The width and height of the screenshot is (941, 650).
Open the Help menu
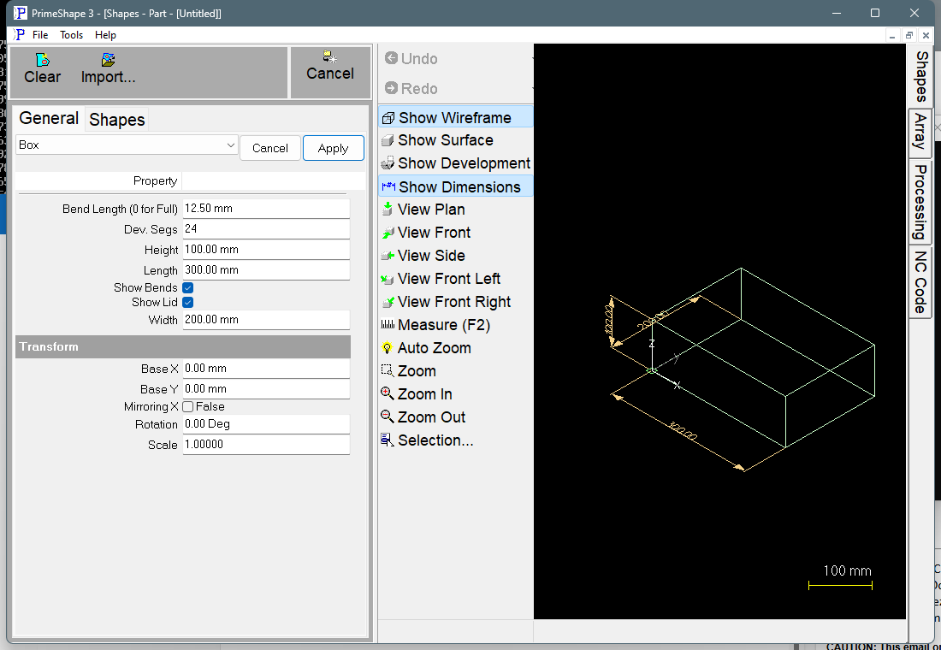pyautogui.click(x=105, y=35)
